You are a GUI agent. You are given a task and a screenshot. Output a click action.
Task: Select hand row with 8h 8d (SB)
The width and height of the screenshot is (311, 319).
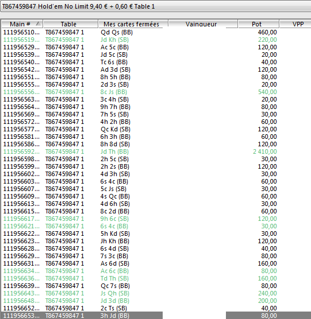point(156,144)
